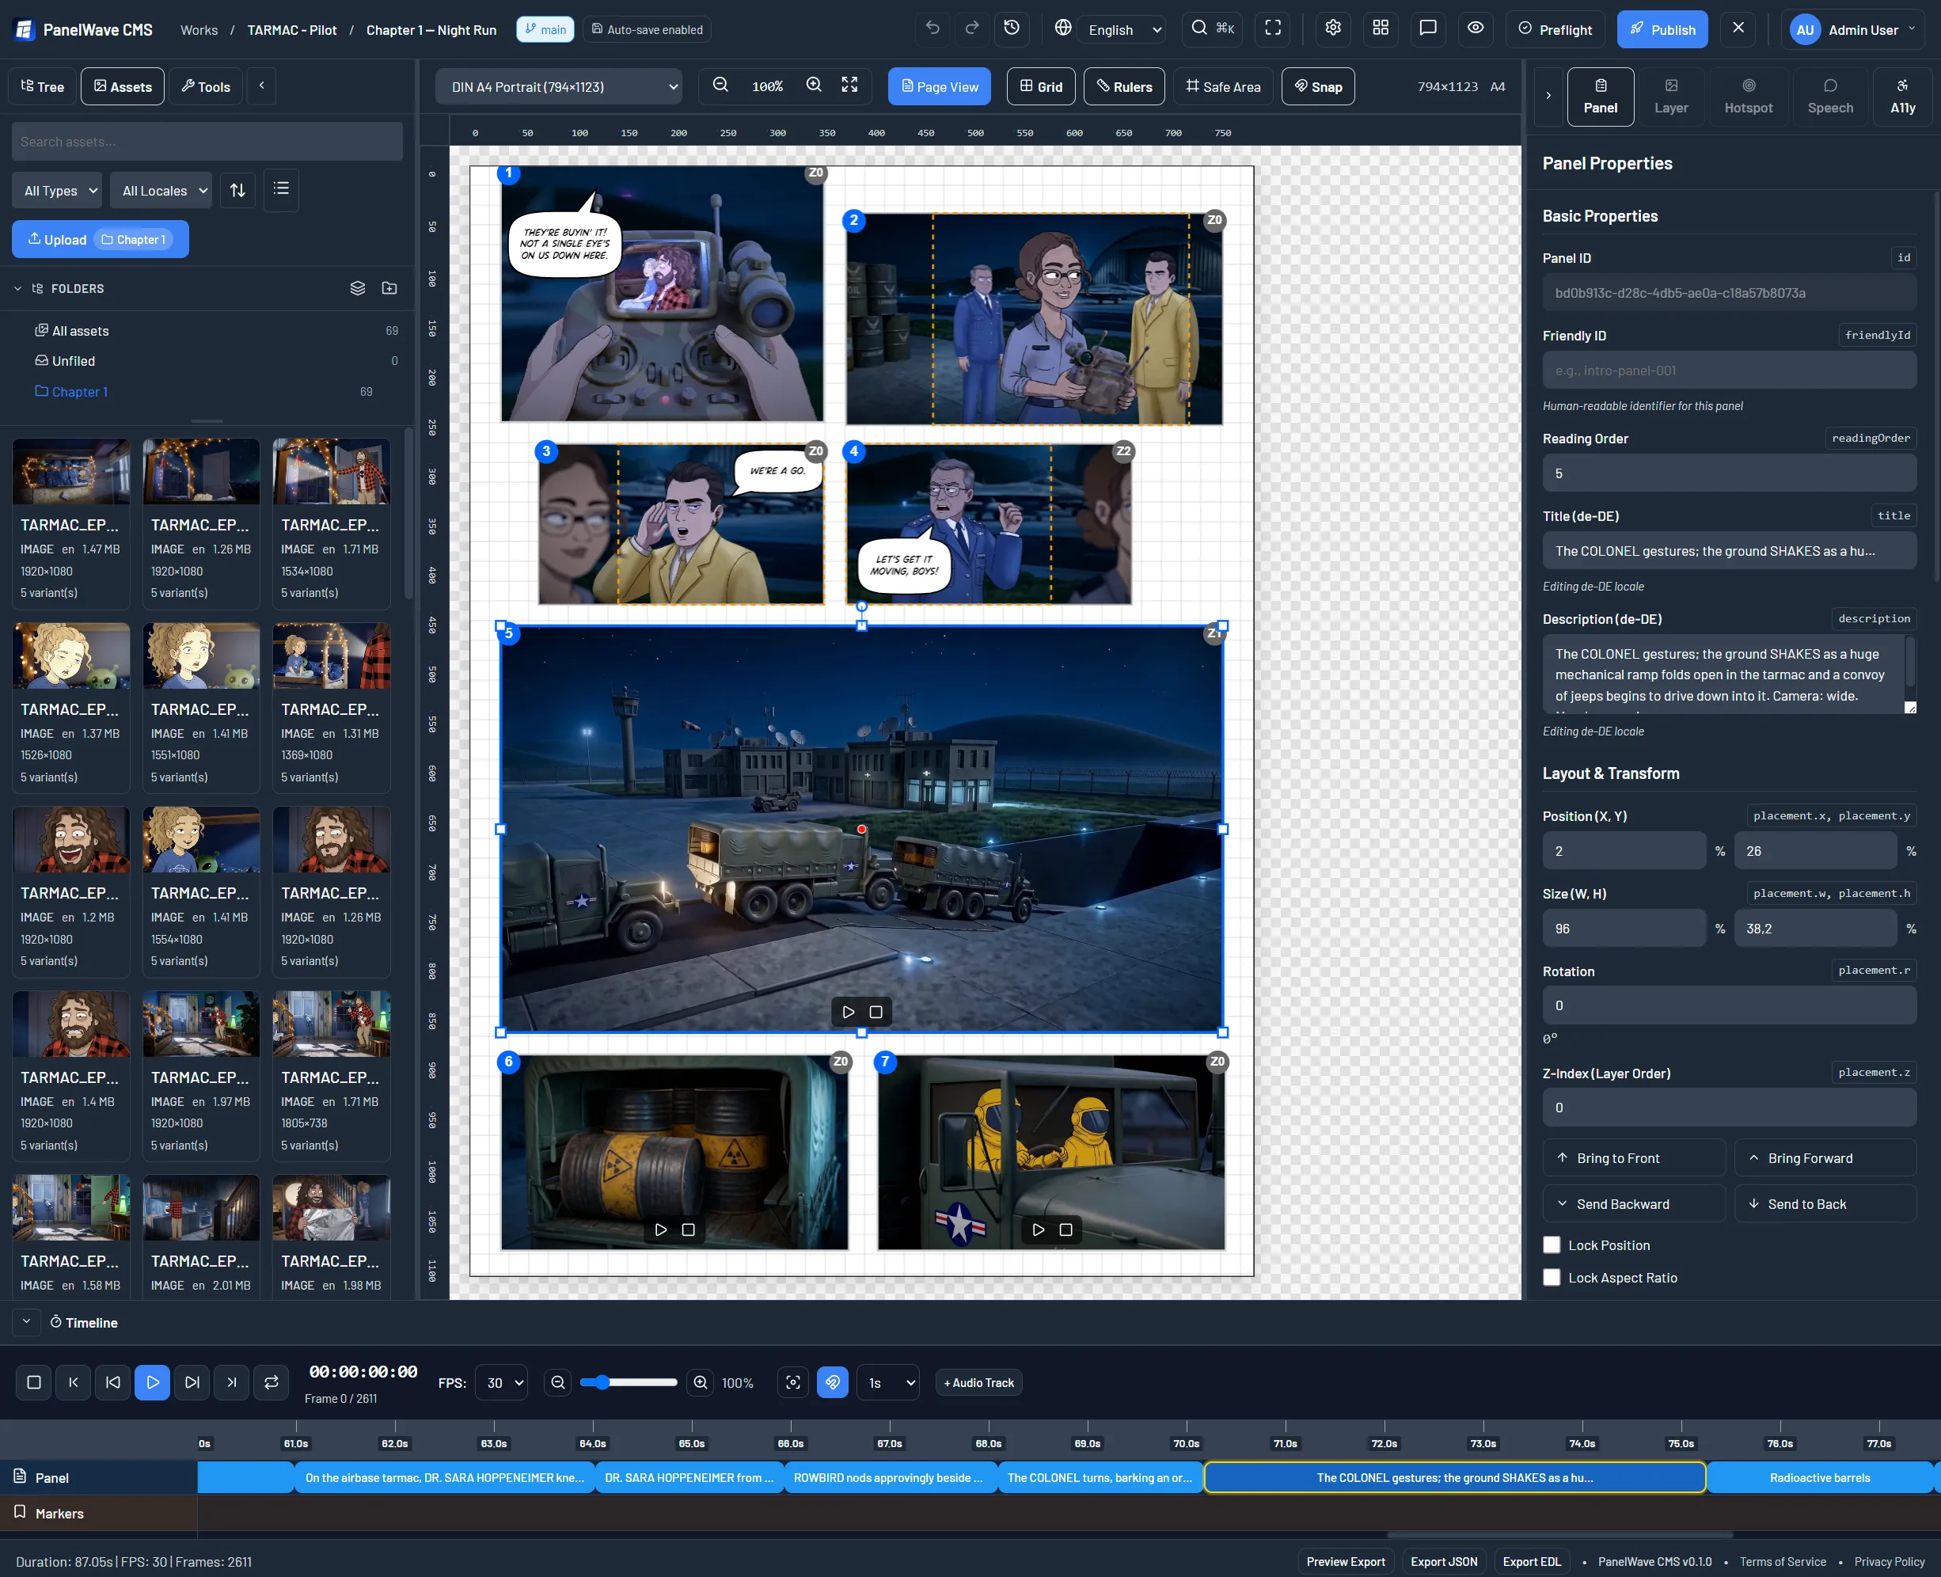Screen dimensions: 1941x1577
Task: Toggle the Snap option
Action: point(1319,86)
